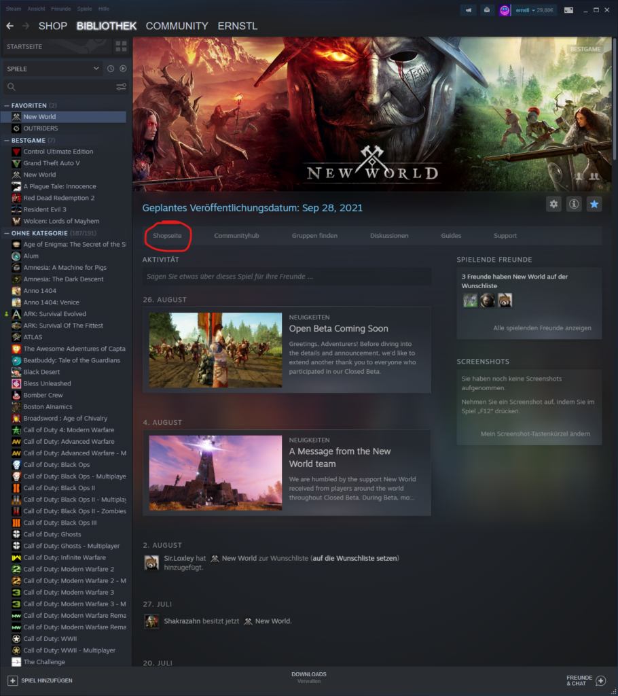The width and height of the screenshot is (618, 696).
Task: Open the Ansicht menu
Action: 36,9
